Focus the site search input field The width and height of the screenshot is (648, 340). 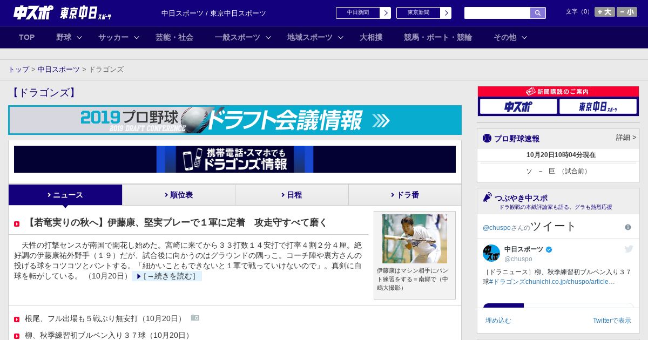coord(497,13)
